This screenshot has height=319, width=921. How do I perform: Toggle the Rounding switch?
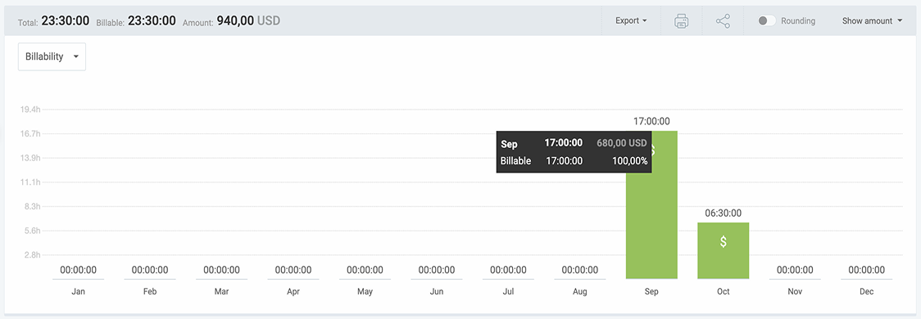[766, 20]
